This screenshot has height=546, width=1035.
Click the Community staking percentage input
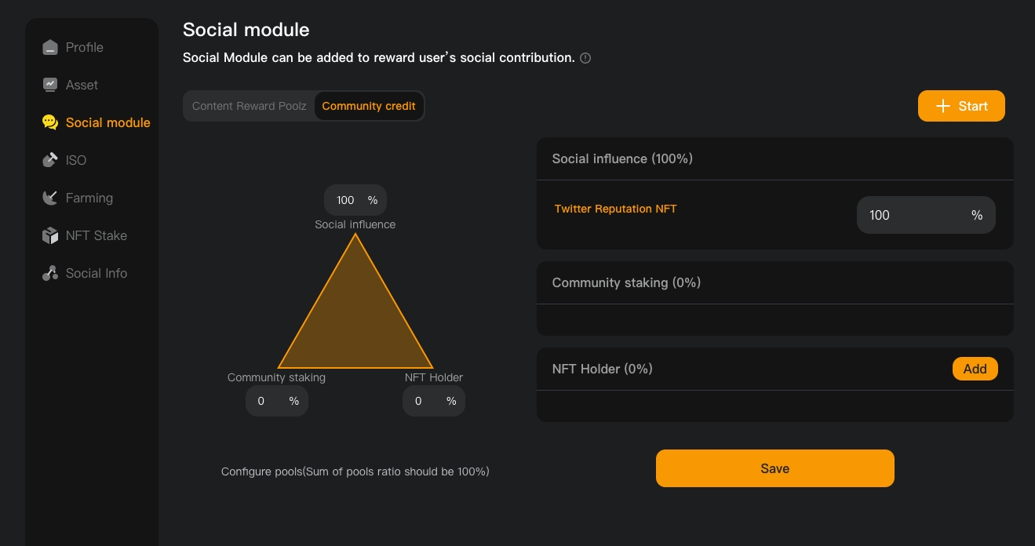pyautogui.click(x=262, y=401)
